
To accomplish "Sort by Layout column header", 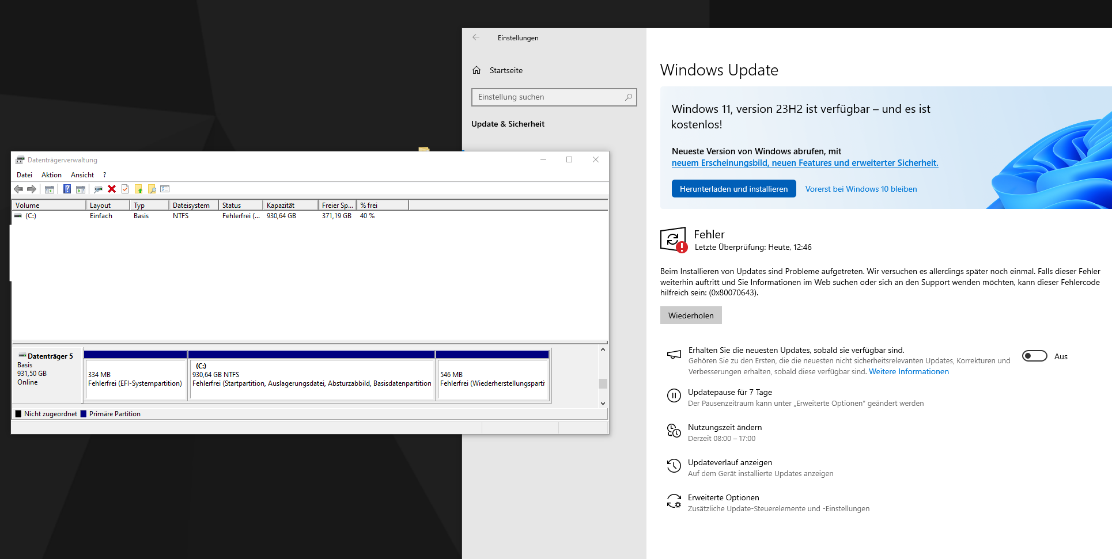I will [x=108, y=206].
